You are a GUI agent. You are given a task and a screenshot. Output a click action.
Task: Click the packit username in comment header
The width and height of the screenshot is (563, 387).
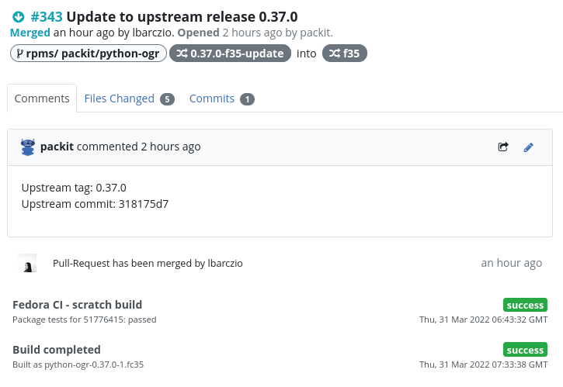[57, 147]
